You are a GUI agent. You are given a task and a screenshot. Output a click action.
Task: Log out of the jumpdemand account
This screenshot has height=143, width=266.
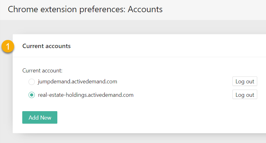(x=245, y=81)
